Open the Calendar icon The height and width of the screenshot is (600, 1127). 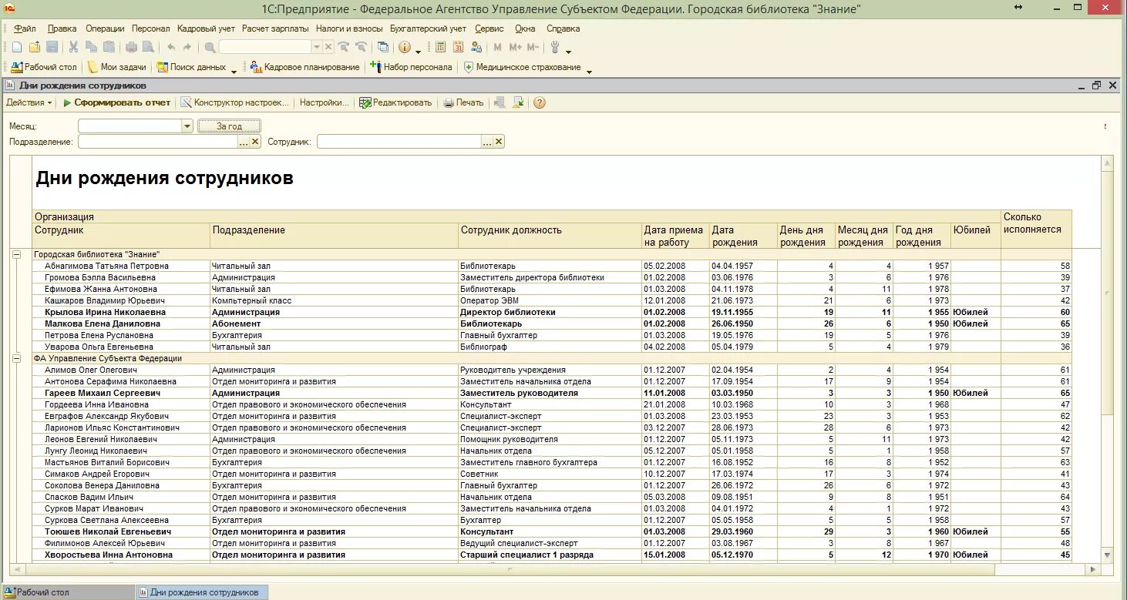(x=458, y=47)
